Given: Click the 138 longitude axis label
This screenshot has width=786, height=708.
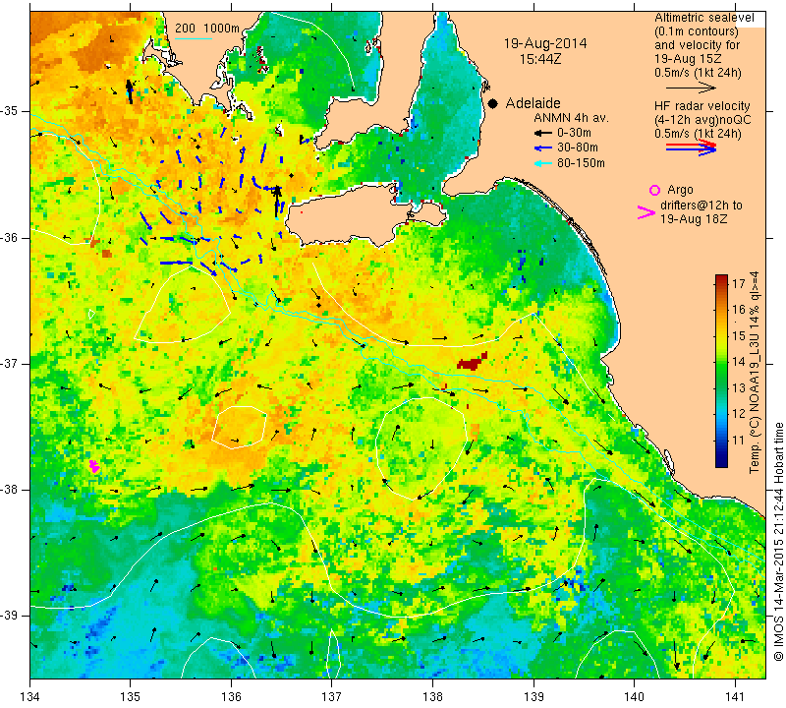Looking at the screenshot, I should pyautogui.click(x=432, y=696).
